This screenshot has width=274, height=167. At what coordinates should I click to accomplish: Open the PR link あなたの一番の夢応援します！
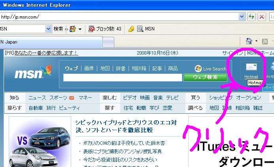46,53
